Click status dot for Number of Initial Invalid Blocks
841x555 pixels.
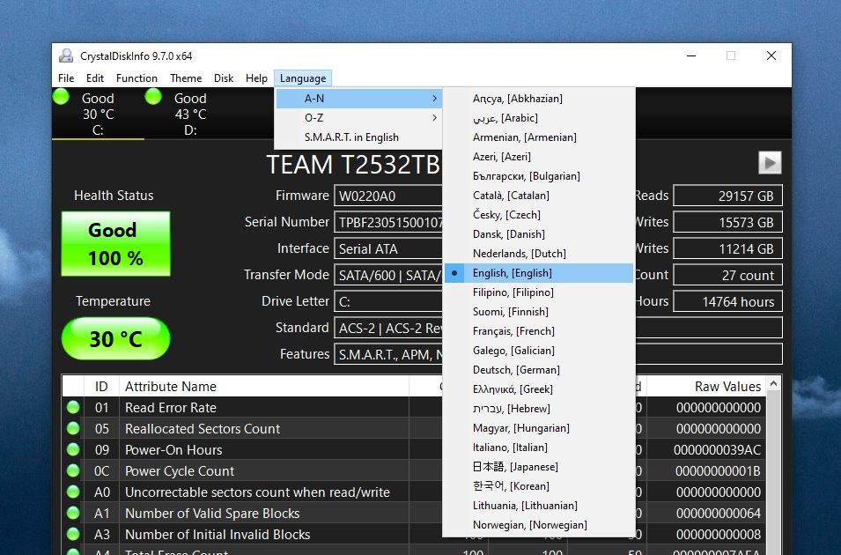tap(73, 534)
